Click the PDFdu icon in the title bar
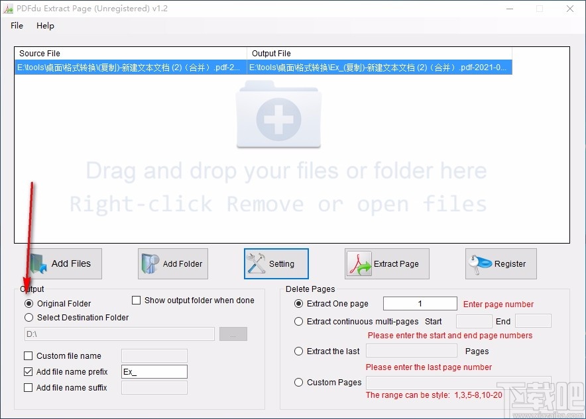The image size is (586, 419). (9, 9)
